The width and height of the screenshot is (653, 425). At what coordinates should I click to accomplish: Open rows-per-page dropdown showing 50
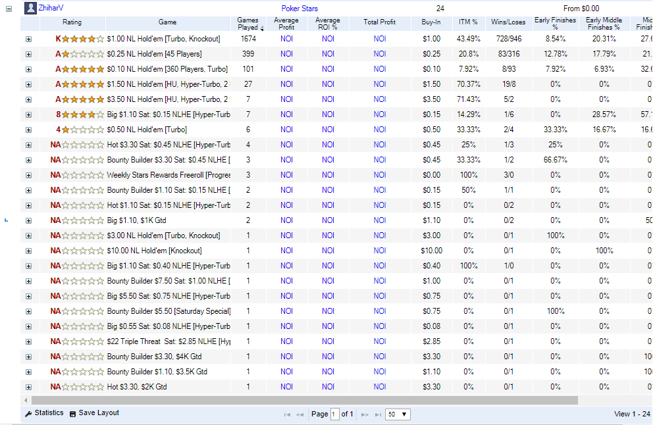point(398,414)
